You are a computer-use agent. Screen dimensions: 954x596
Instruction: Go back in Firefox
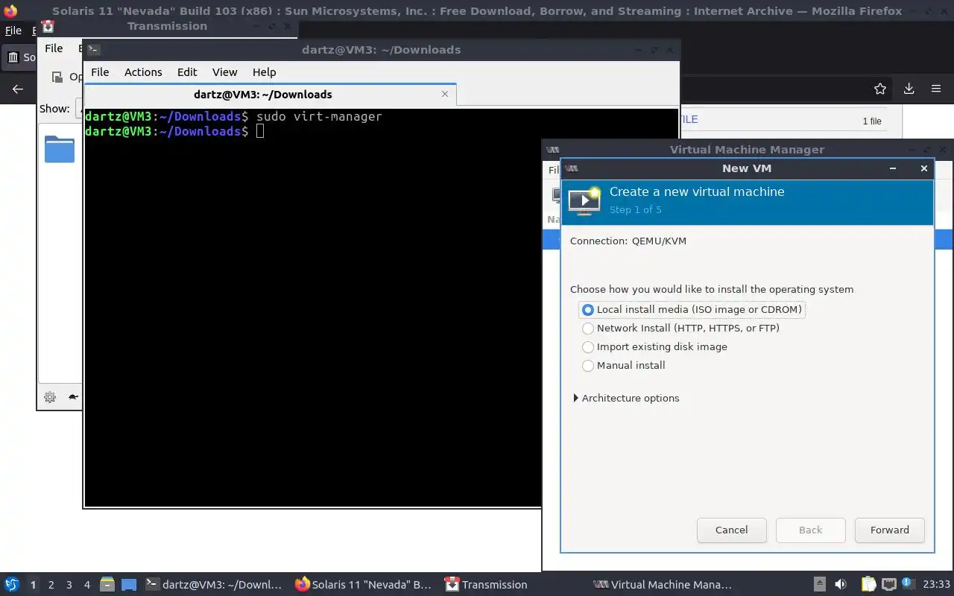[18, 89]
